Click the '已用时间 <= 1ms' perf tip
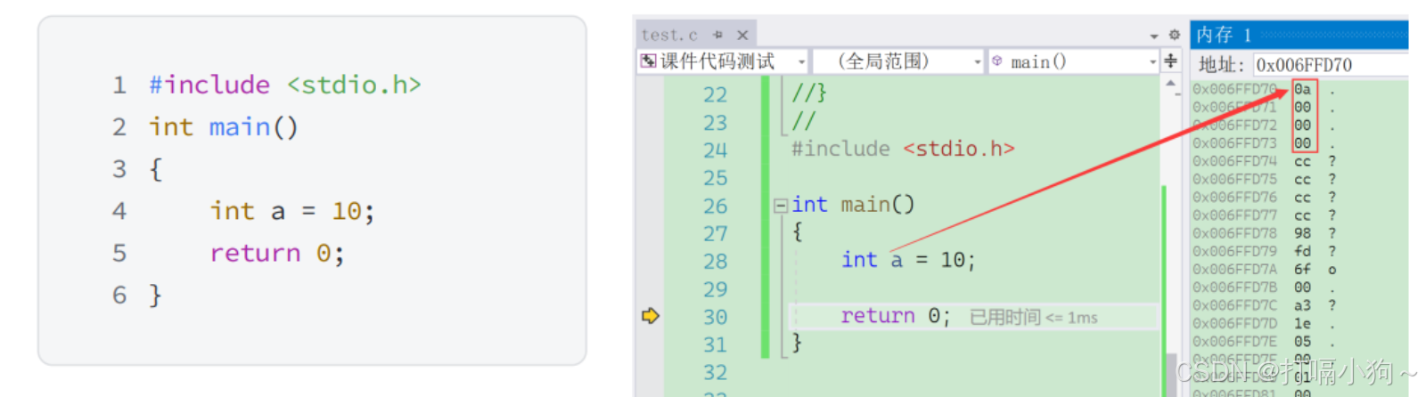The image size is (1426, 397). coord(1034,318)
